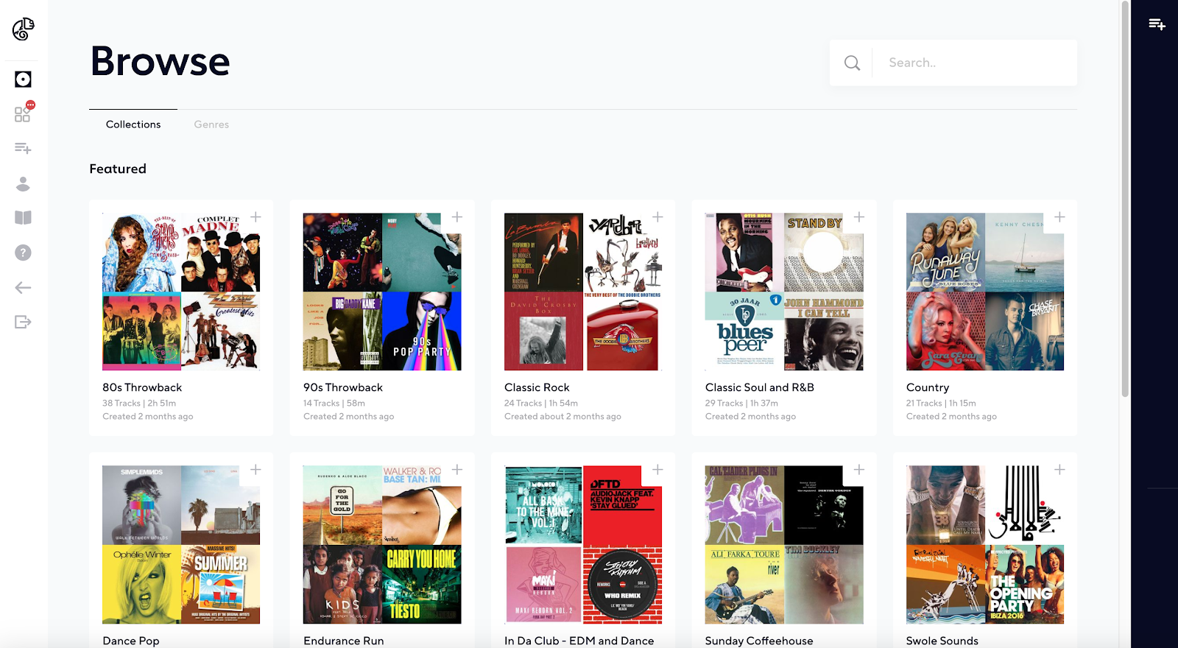The width and height of the screenshot is (1178, 648).
Task: Switch to the Genres tab
Action: [211, 124]
